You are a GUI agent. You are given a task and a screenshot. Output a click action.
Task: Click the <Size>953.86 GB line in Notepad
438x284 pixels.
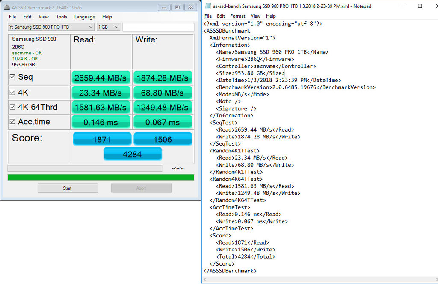tap(250, 73)
